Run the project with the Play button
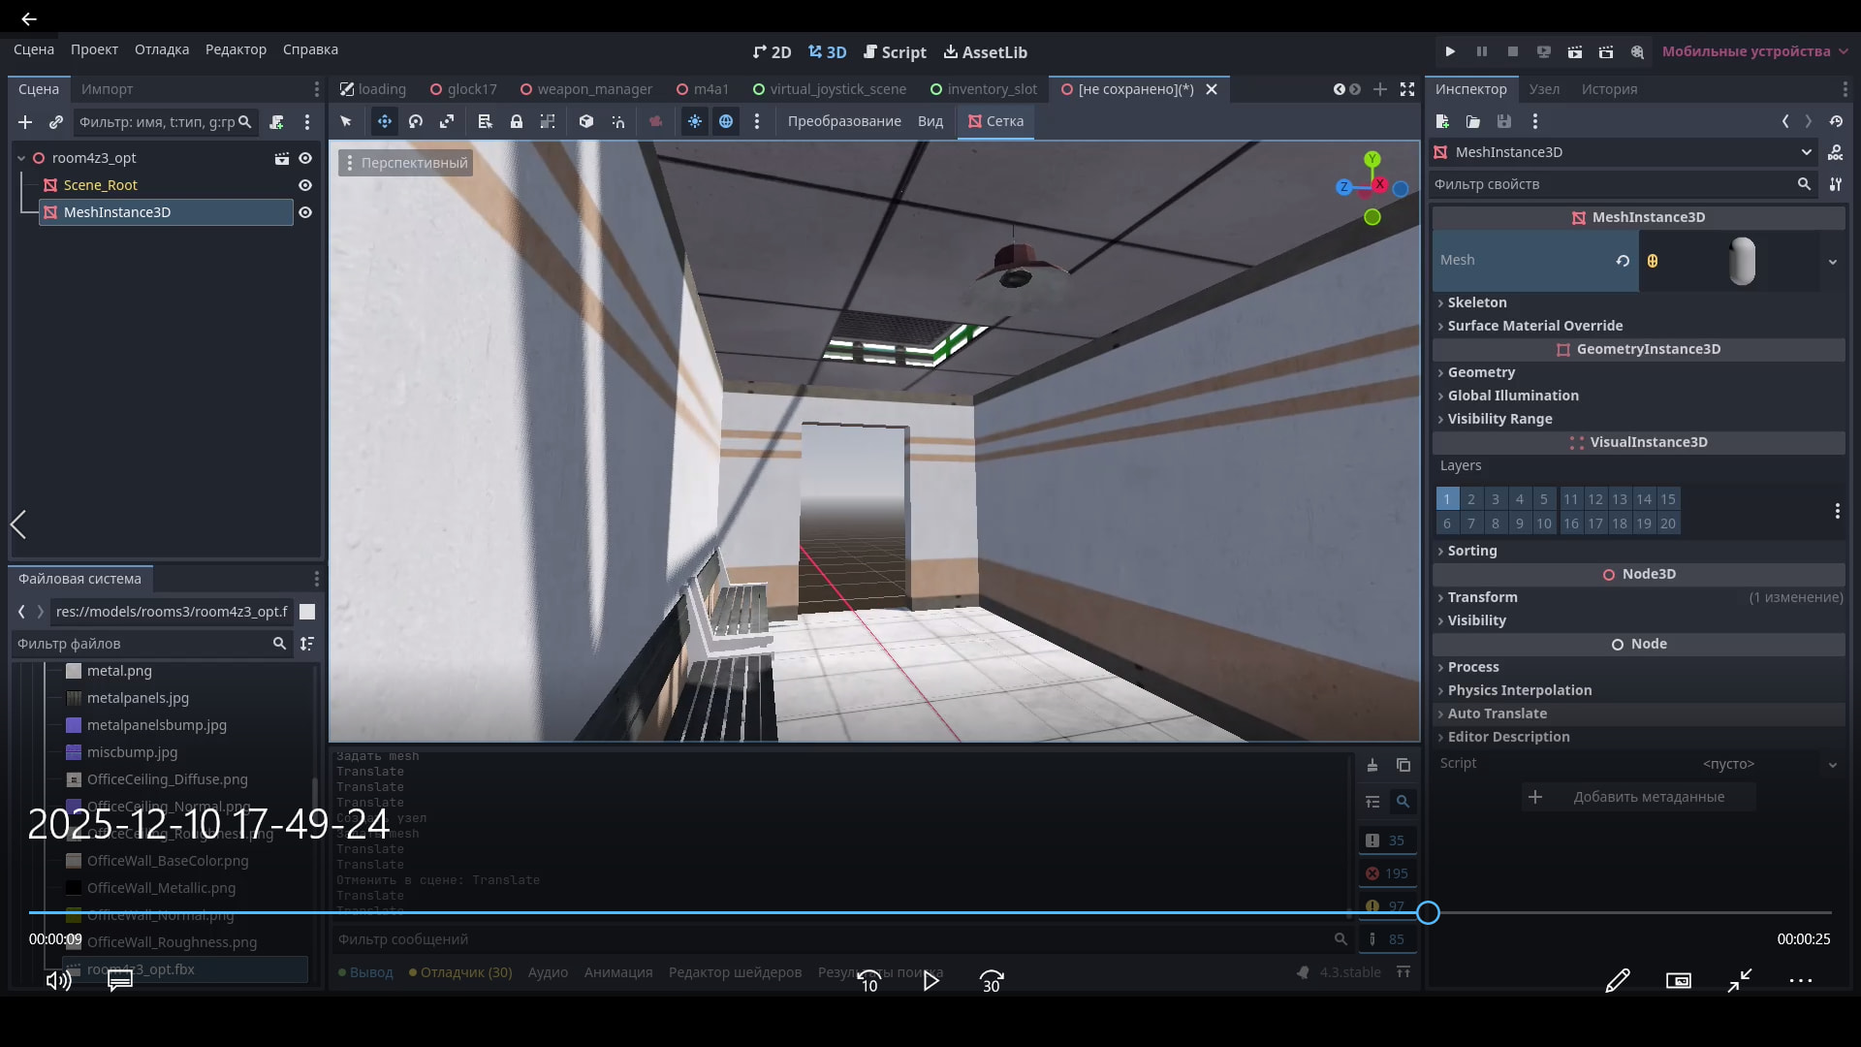Screen dimensions: 1861x1047 click(1450, 51)
